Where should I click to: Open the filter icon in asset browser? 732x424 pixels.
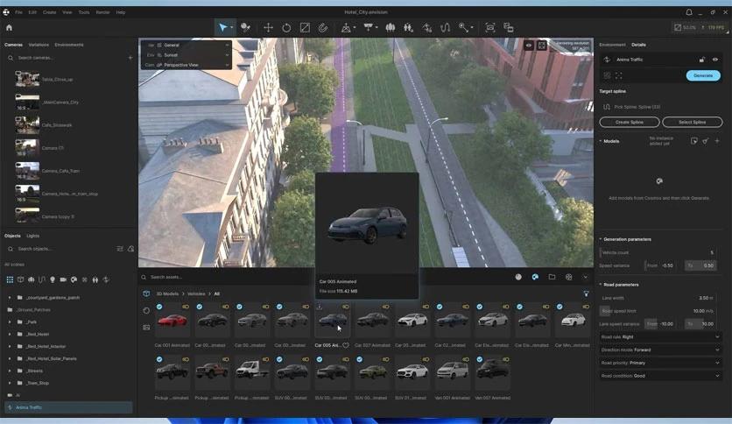587,293
